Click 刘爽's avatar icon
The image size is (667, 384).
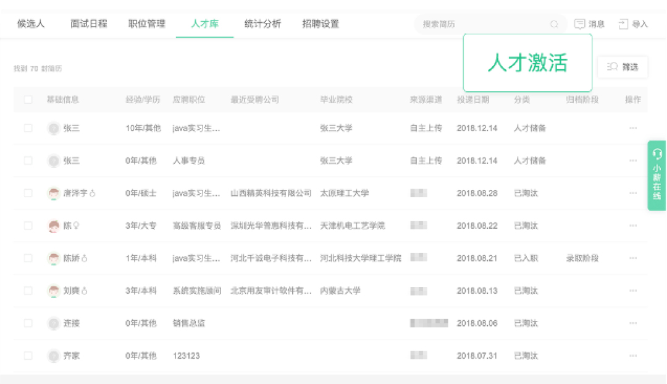pos(54,291)
